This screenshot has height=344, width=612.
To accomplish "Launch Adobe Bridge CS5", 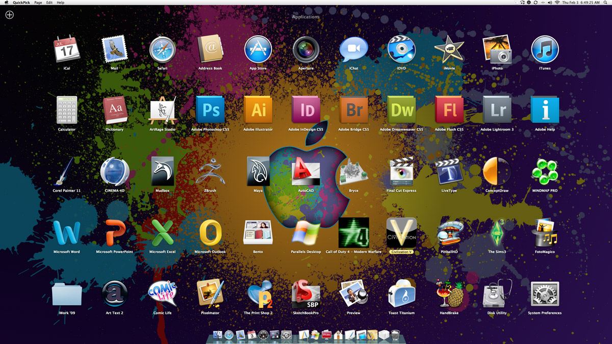I will point(353,110).
